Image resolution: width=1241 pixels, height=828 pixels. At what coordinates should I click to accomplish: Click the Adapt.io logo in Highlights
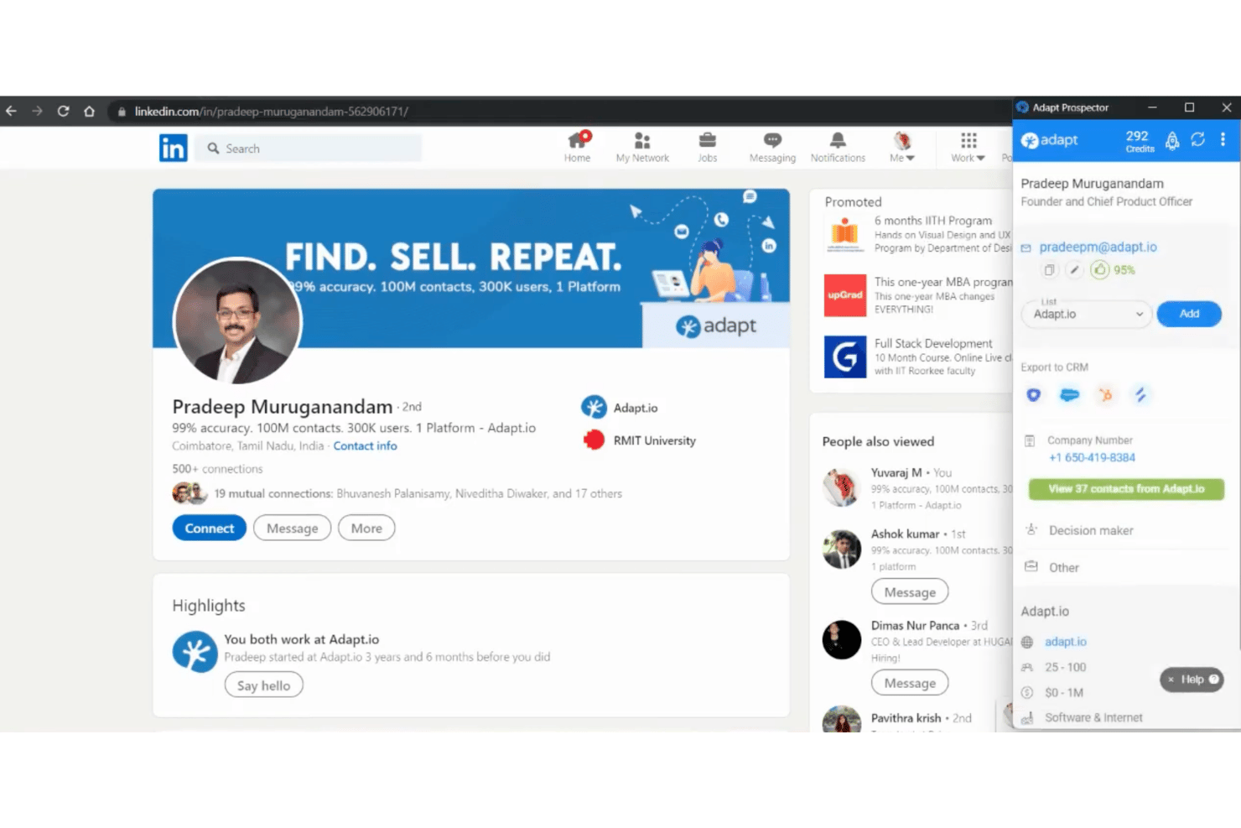[195, 652]
